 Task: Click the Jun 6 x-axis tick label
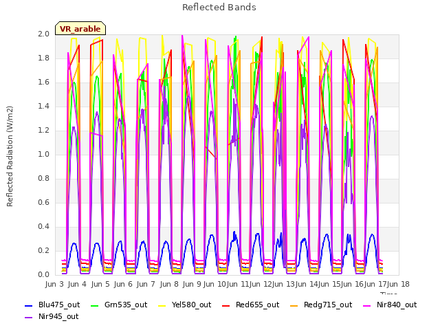point(123,284)
